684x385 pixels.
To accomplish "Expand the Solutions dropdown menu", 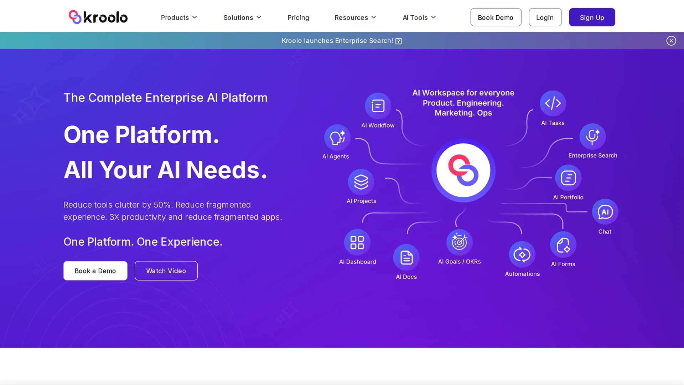I will pyautogui.click(x=242, y=17).
